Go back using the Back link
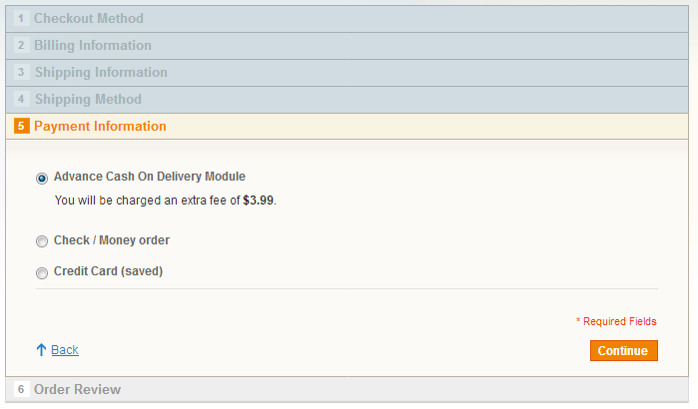This screenshot has width=698, height=409. [x=65, y=350]
